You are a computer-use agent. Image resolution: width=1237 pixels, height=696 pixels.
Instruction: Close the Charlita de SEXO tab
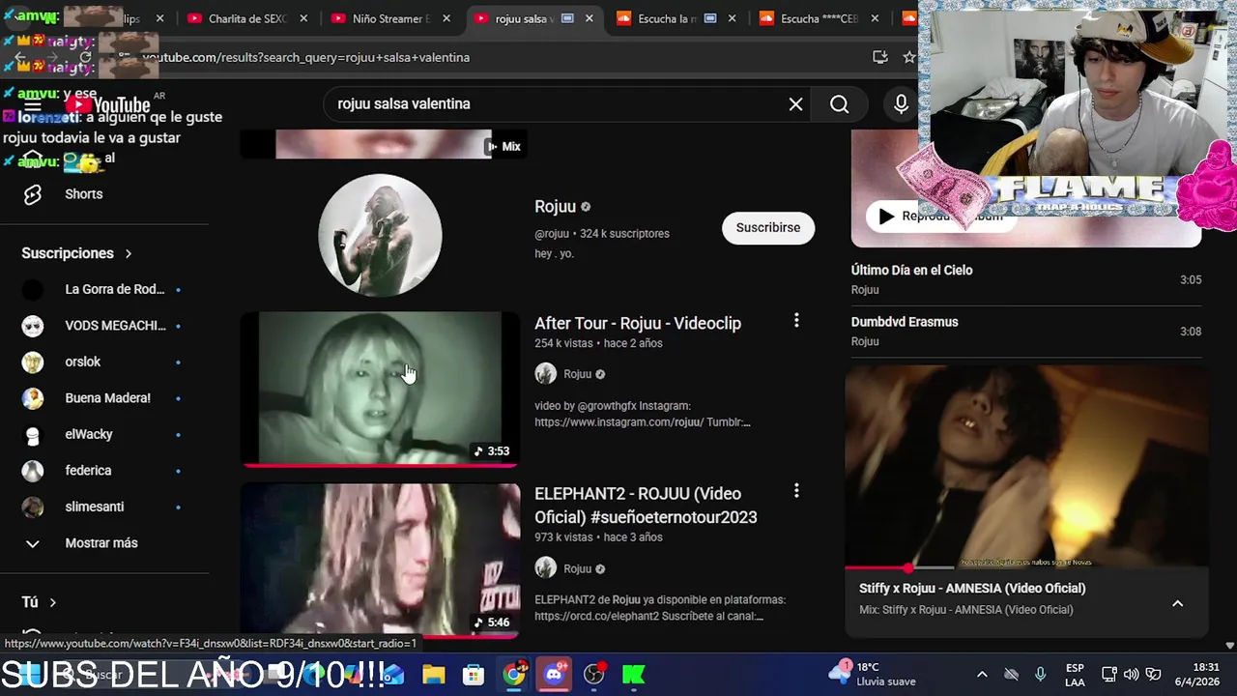(x=303, y=18)
